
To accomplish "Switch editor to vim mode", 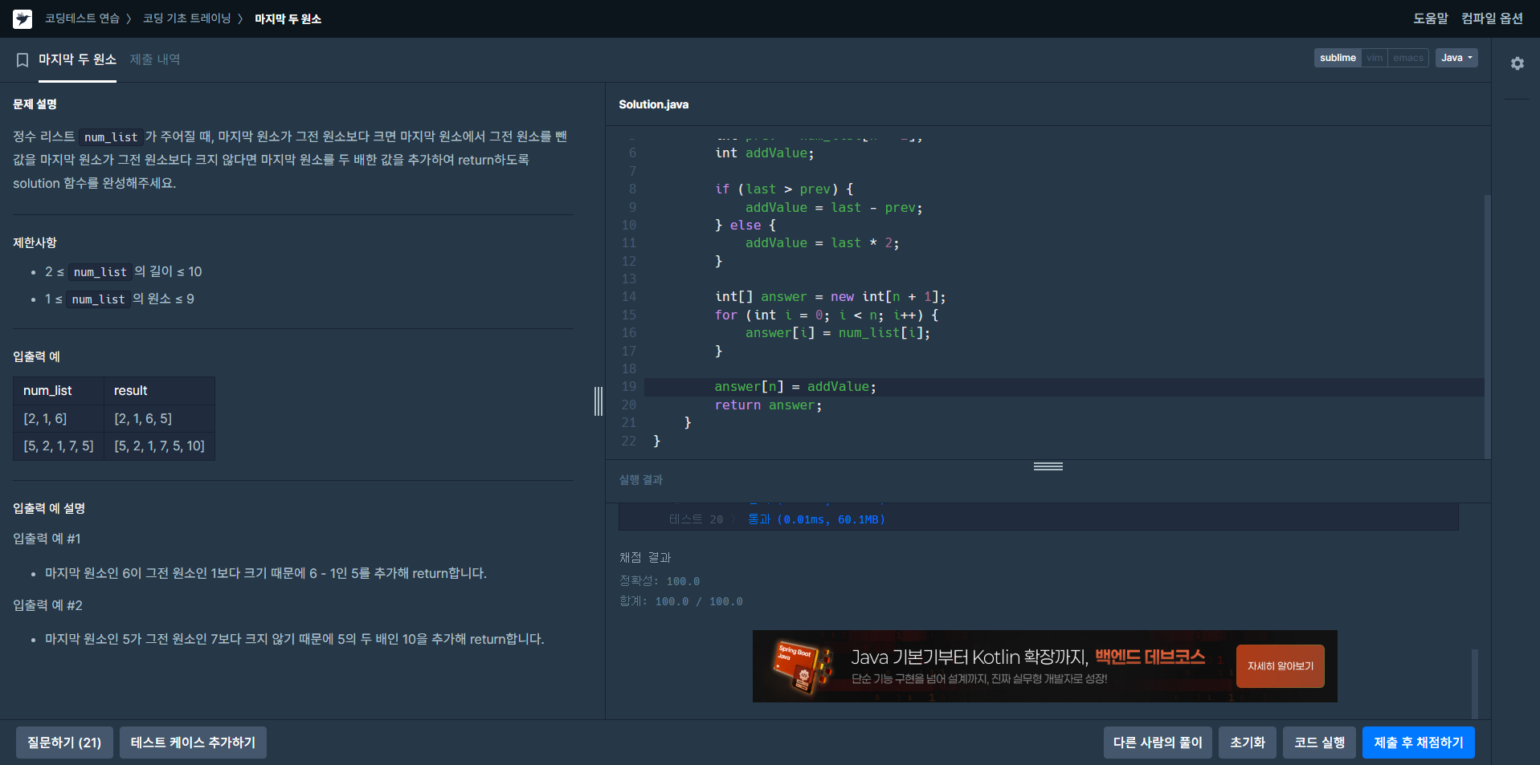I will click(1375, 58).
